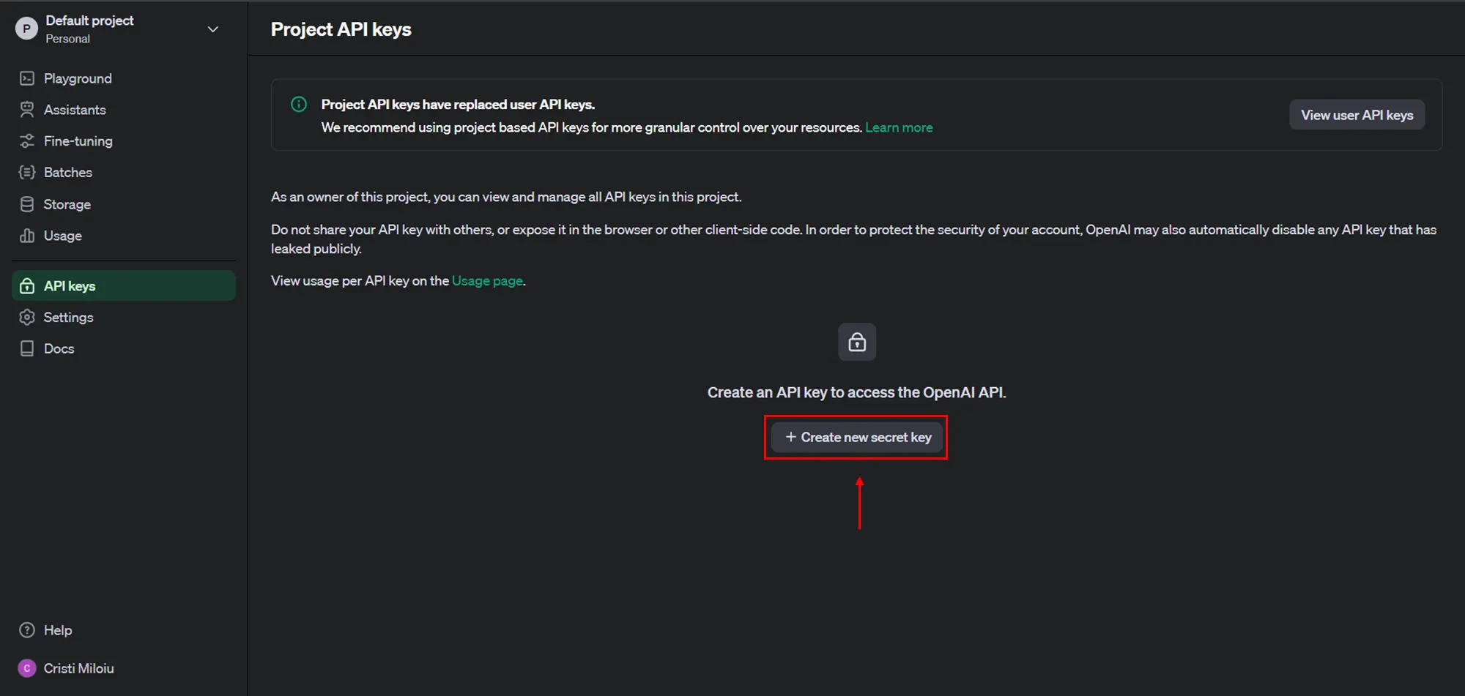Viewport: 1465px width, 696px height.
Task: Select the API keys menu entry
Action: pyautogui.click(x=124, y=285)
